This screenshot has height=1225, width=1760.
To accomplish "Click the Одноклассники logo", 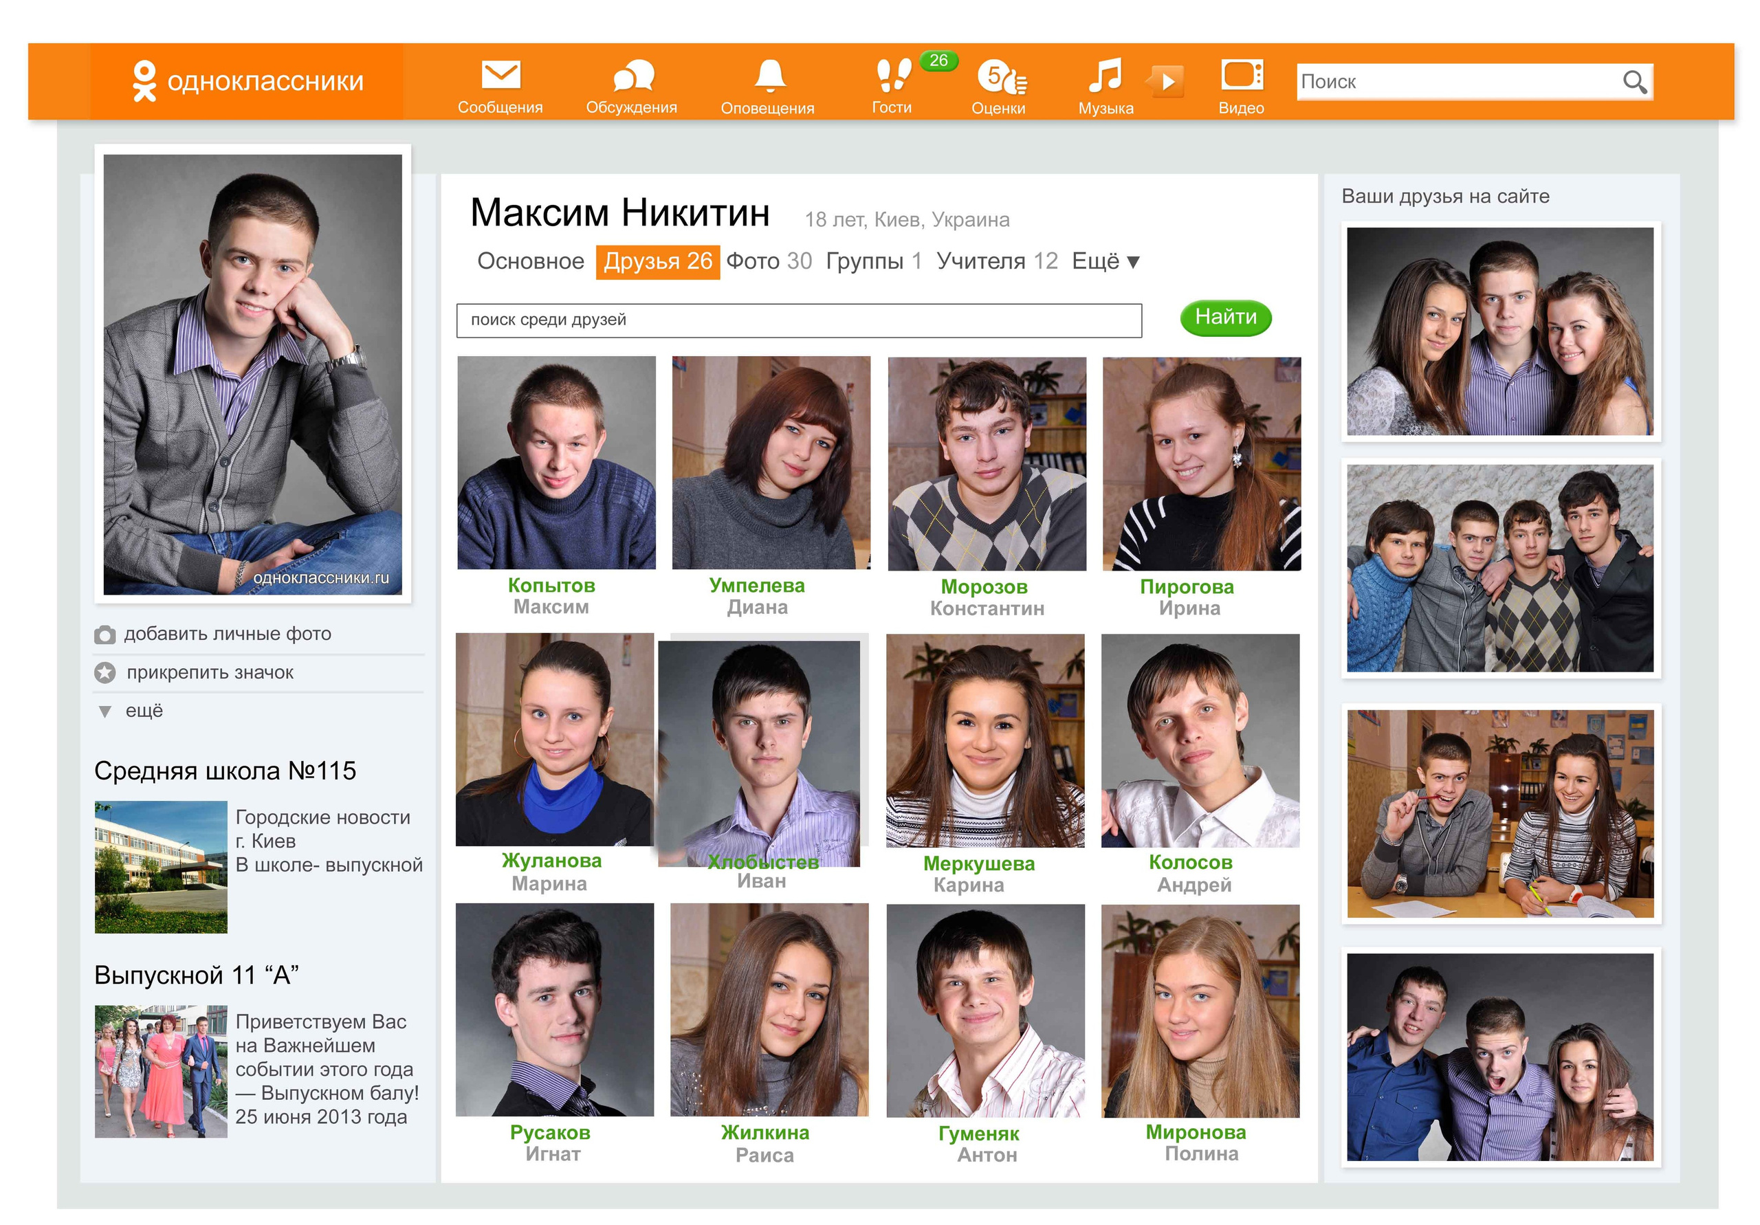I will 247,80.
